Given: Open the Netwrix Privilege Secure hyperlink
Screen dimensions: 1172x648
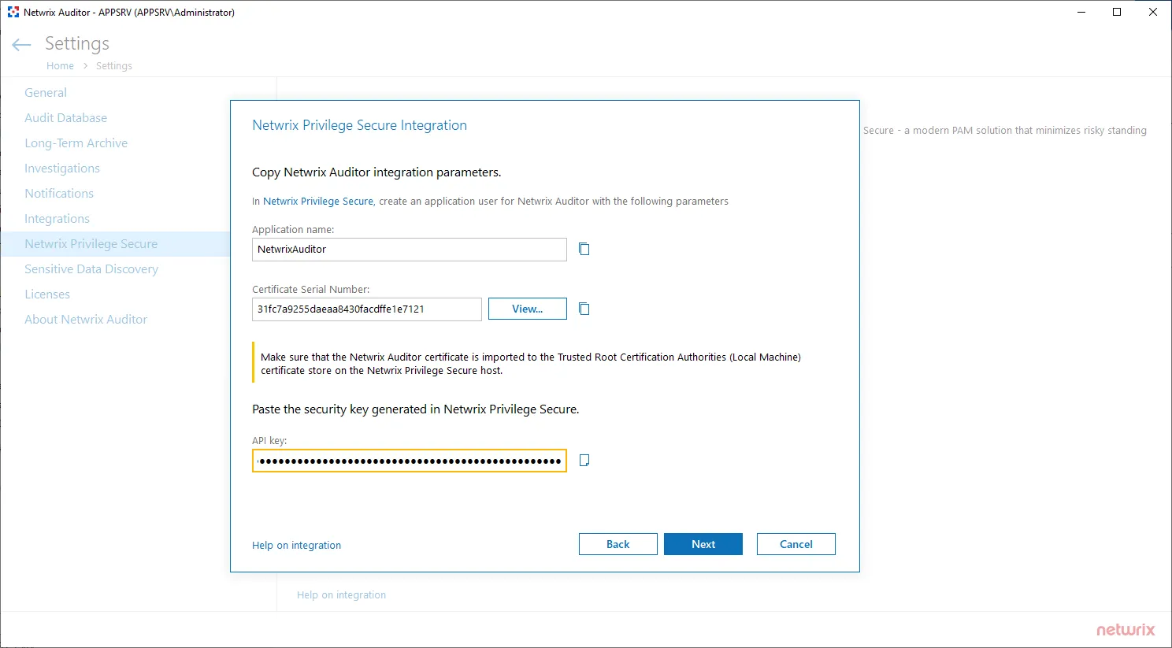Looking at the screenshot, I should point(318,202).
